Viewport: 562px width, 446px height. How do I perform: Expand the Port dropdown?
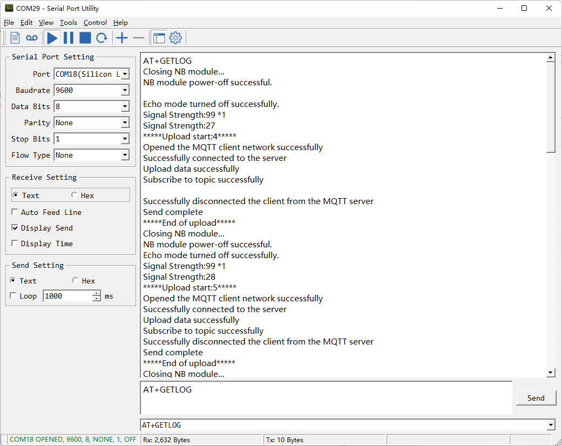(x=125, y=74)
